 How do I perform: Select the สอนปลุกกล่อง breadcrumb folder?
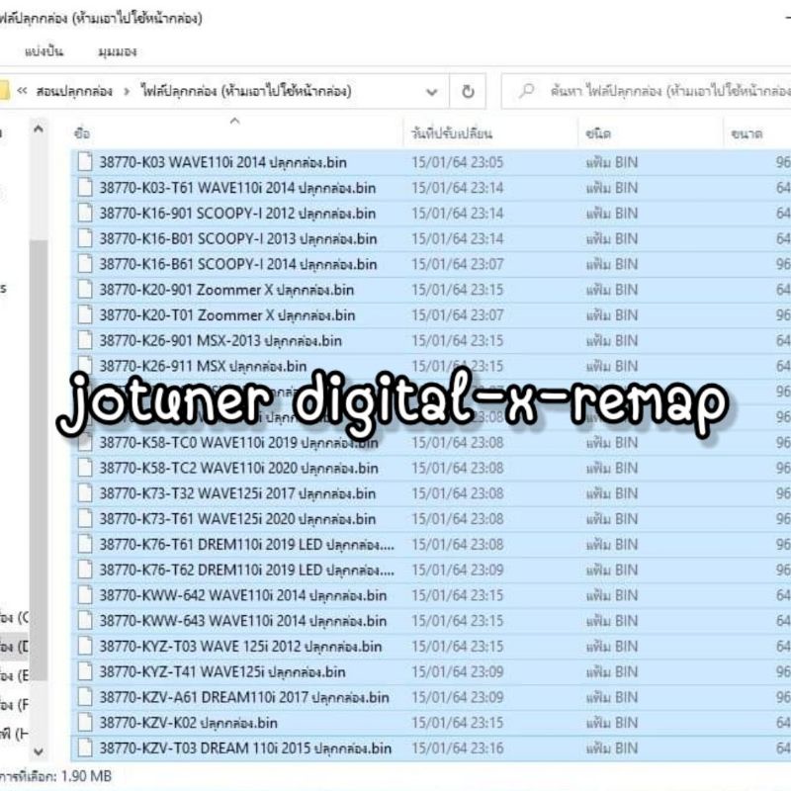74,91
